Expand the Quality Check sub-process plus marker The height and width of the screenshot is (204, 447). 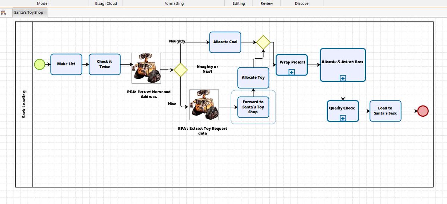coord(343,118)
